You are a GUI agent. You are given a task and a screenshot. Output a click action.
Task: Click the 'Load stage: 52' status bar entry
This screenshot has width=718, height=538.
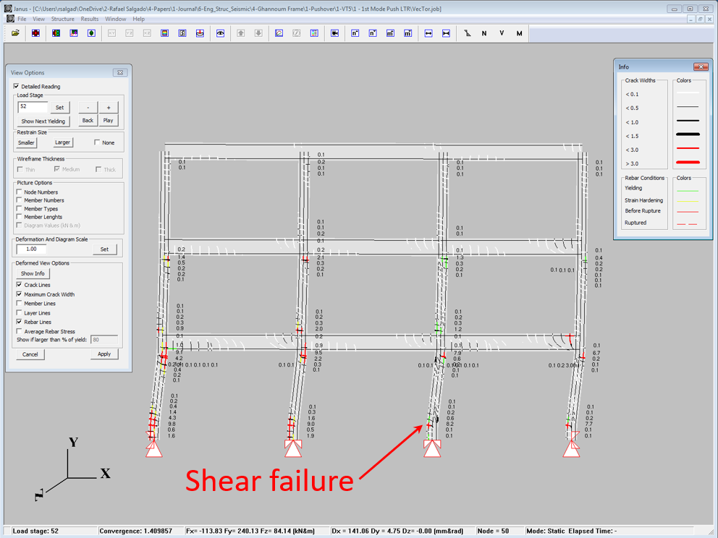[x=35, y=531]
